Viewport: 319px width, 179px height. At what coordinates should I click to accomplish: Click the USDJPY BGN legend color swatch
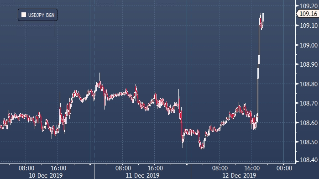click(24, 15)
